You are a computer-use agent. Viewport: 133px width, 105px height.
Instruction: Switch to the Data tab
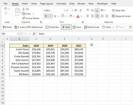72,4
